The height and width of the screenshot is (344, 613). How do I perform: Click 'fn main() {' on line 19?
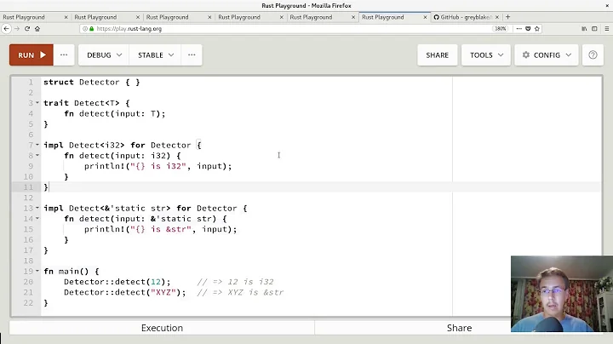pyautogui.click(x=72, y=271)
